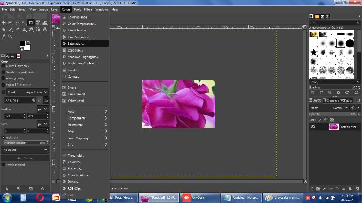
Task: Enable Shrink merged checkbox
Action: click(x=3, y=165)
